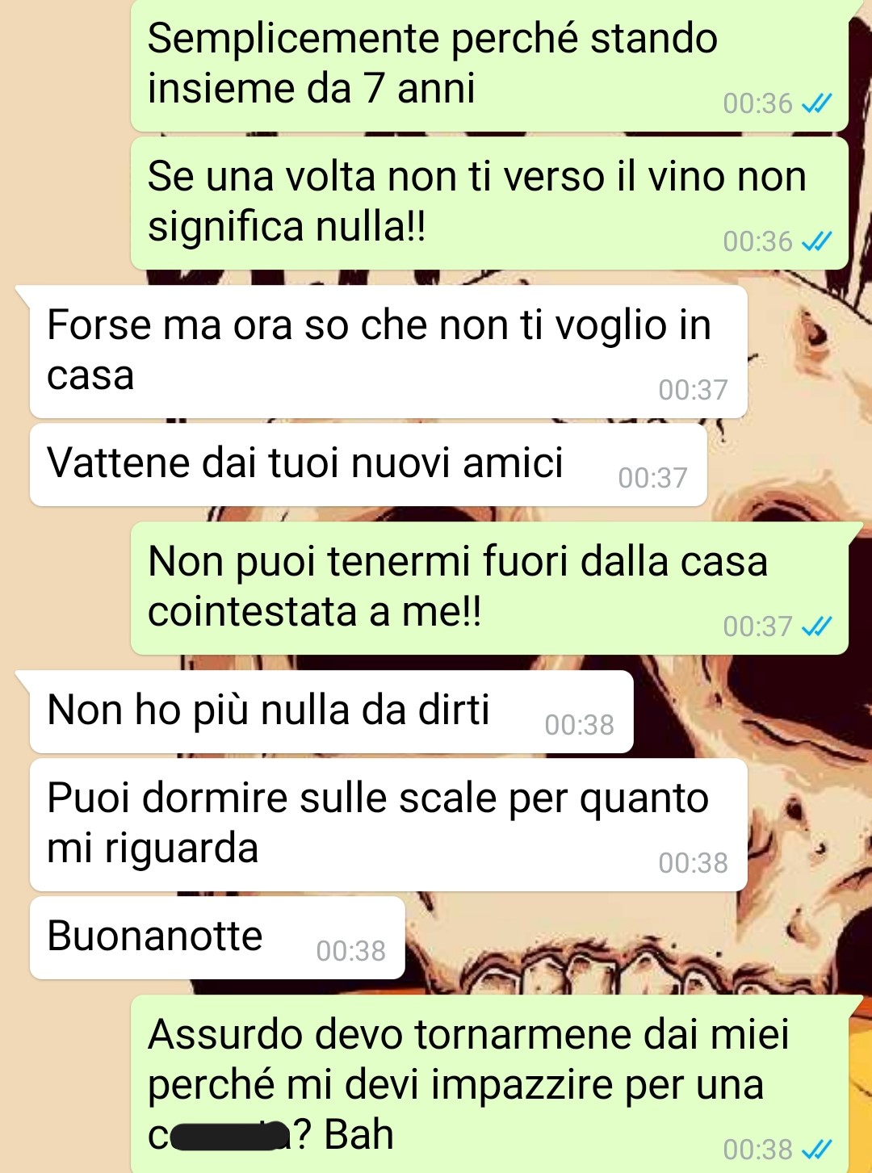Image resolution: width=872 pixels, height=1173 pixels.
Task: Tap the blue ticks on the 'vino' message
Action: (816, 241)
